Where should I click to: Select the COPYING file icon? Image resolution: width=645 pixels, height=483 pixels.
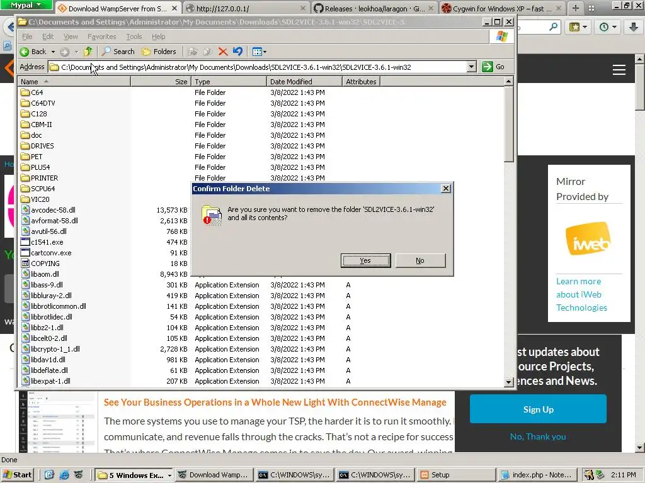(x=25, y=264)
